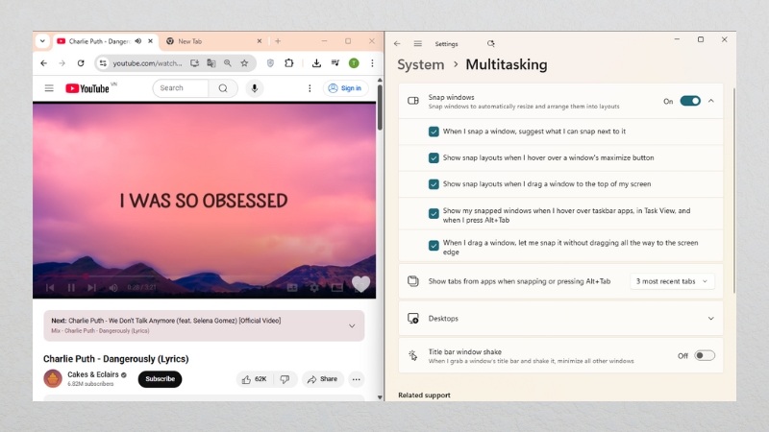This screenshot has width=769, height=432.
Task: Click the install app icon in address bar
Action: point(195,63)
